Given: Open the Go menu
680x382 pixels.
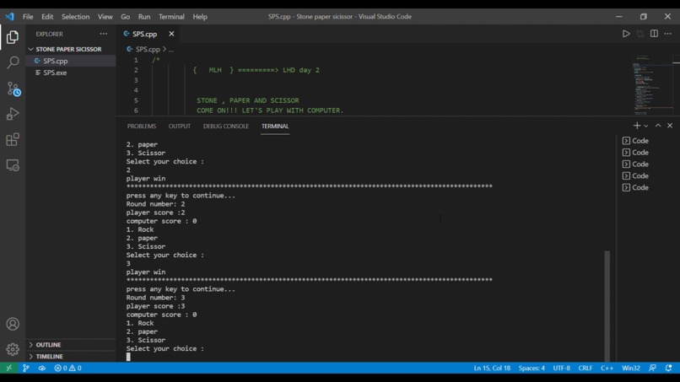Looking at the screenshot, I should tap(126, 17).
